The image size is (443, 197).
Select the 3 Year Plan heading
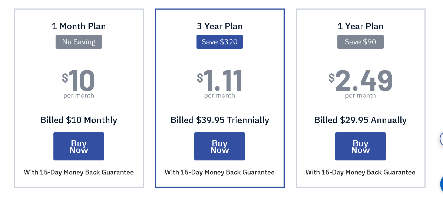[219, 26]
